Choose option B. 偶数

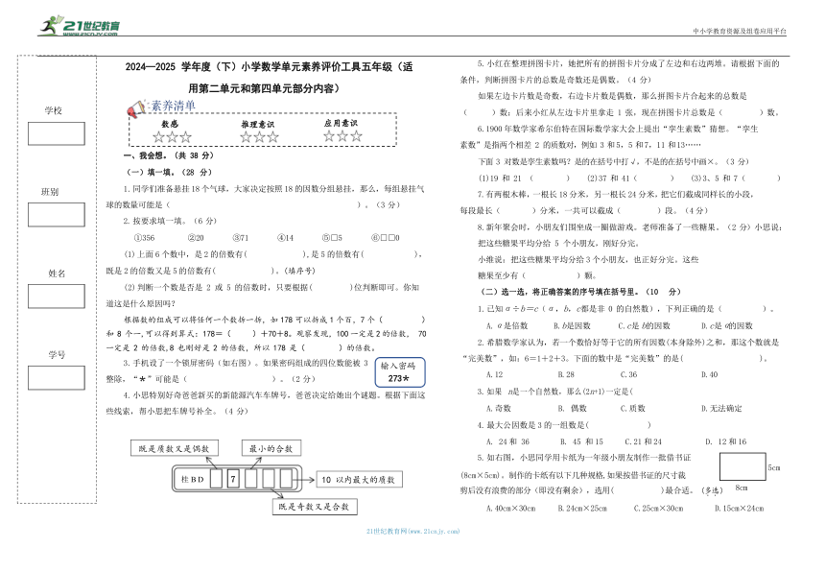[573, 409]
